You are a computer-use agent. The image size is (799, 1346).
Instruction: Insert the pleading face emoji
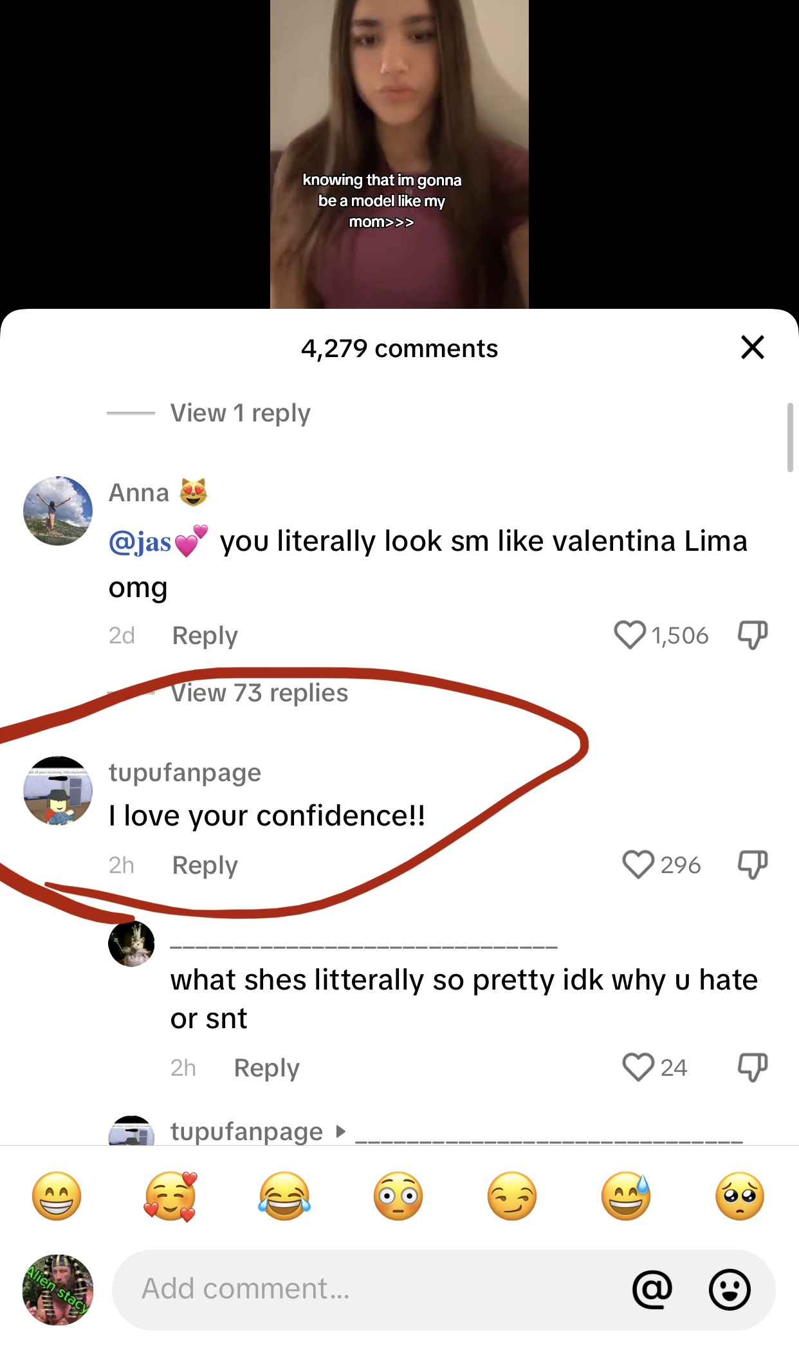pos(740,1196)
